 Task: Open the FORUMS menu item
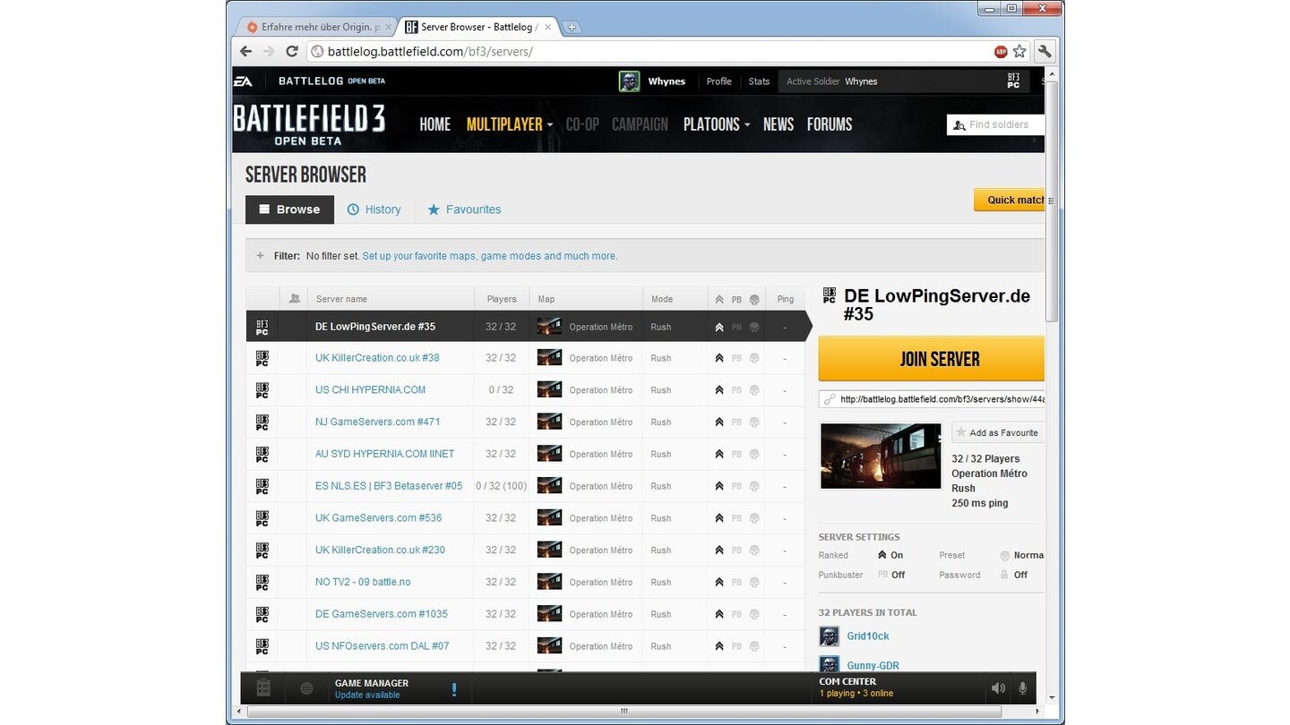830,124
